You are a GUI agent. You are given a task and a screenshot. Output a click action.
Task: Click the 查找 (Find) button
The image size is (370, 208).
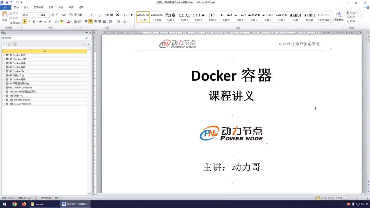[x=352, y=13]
